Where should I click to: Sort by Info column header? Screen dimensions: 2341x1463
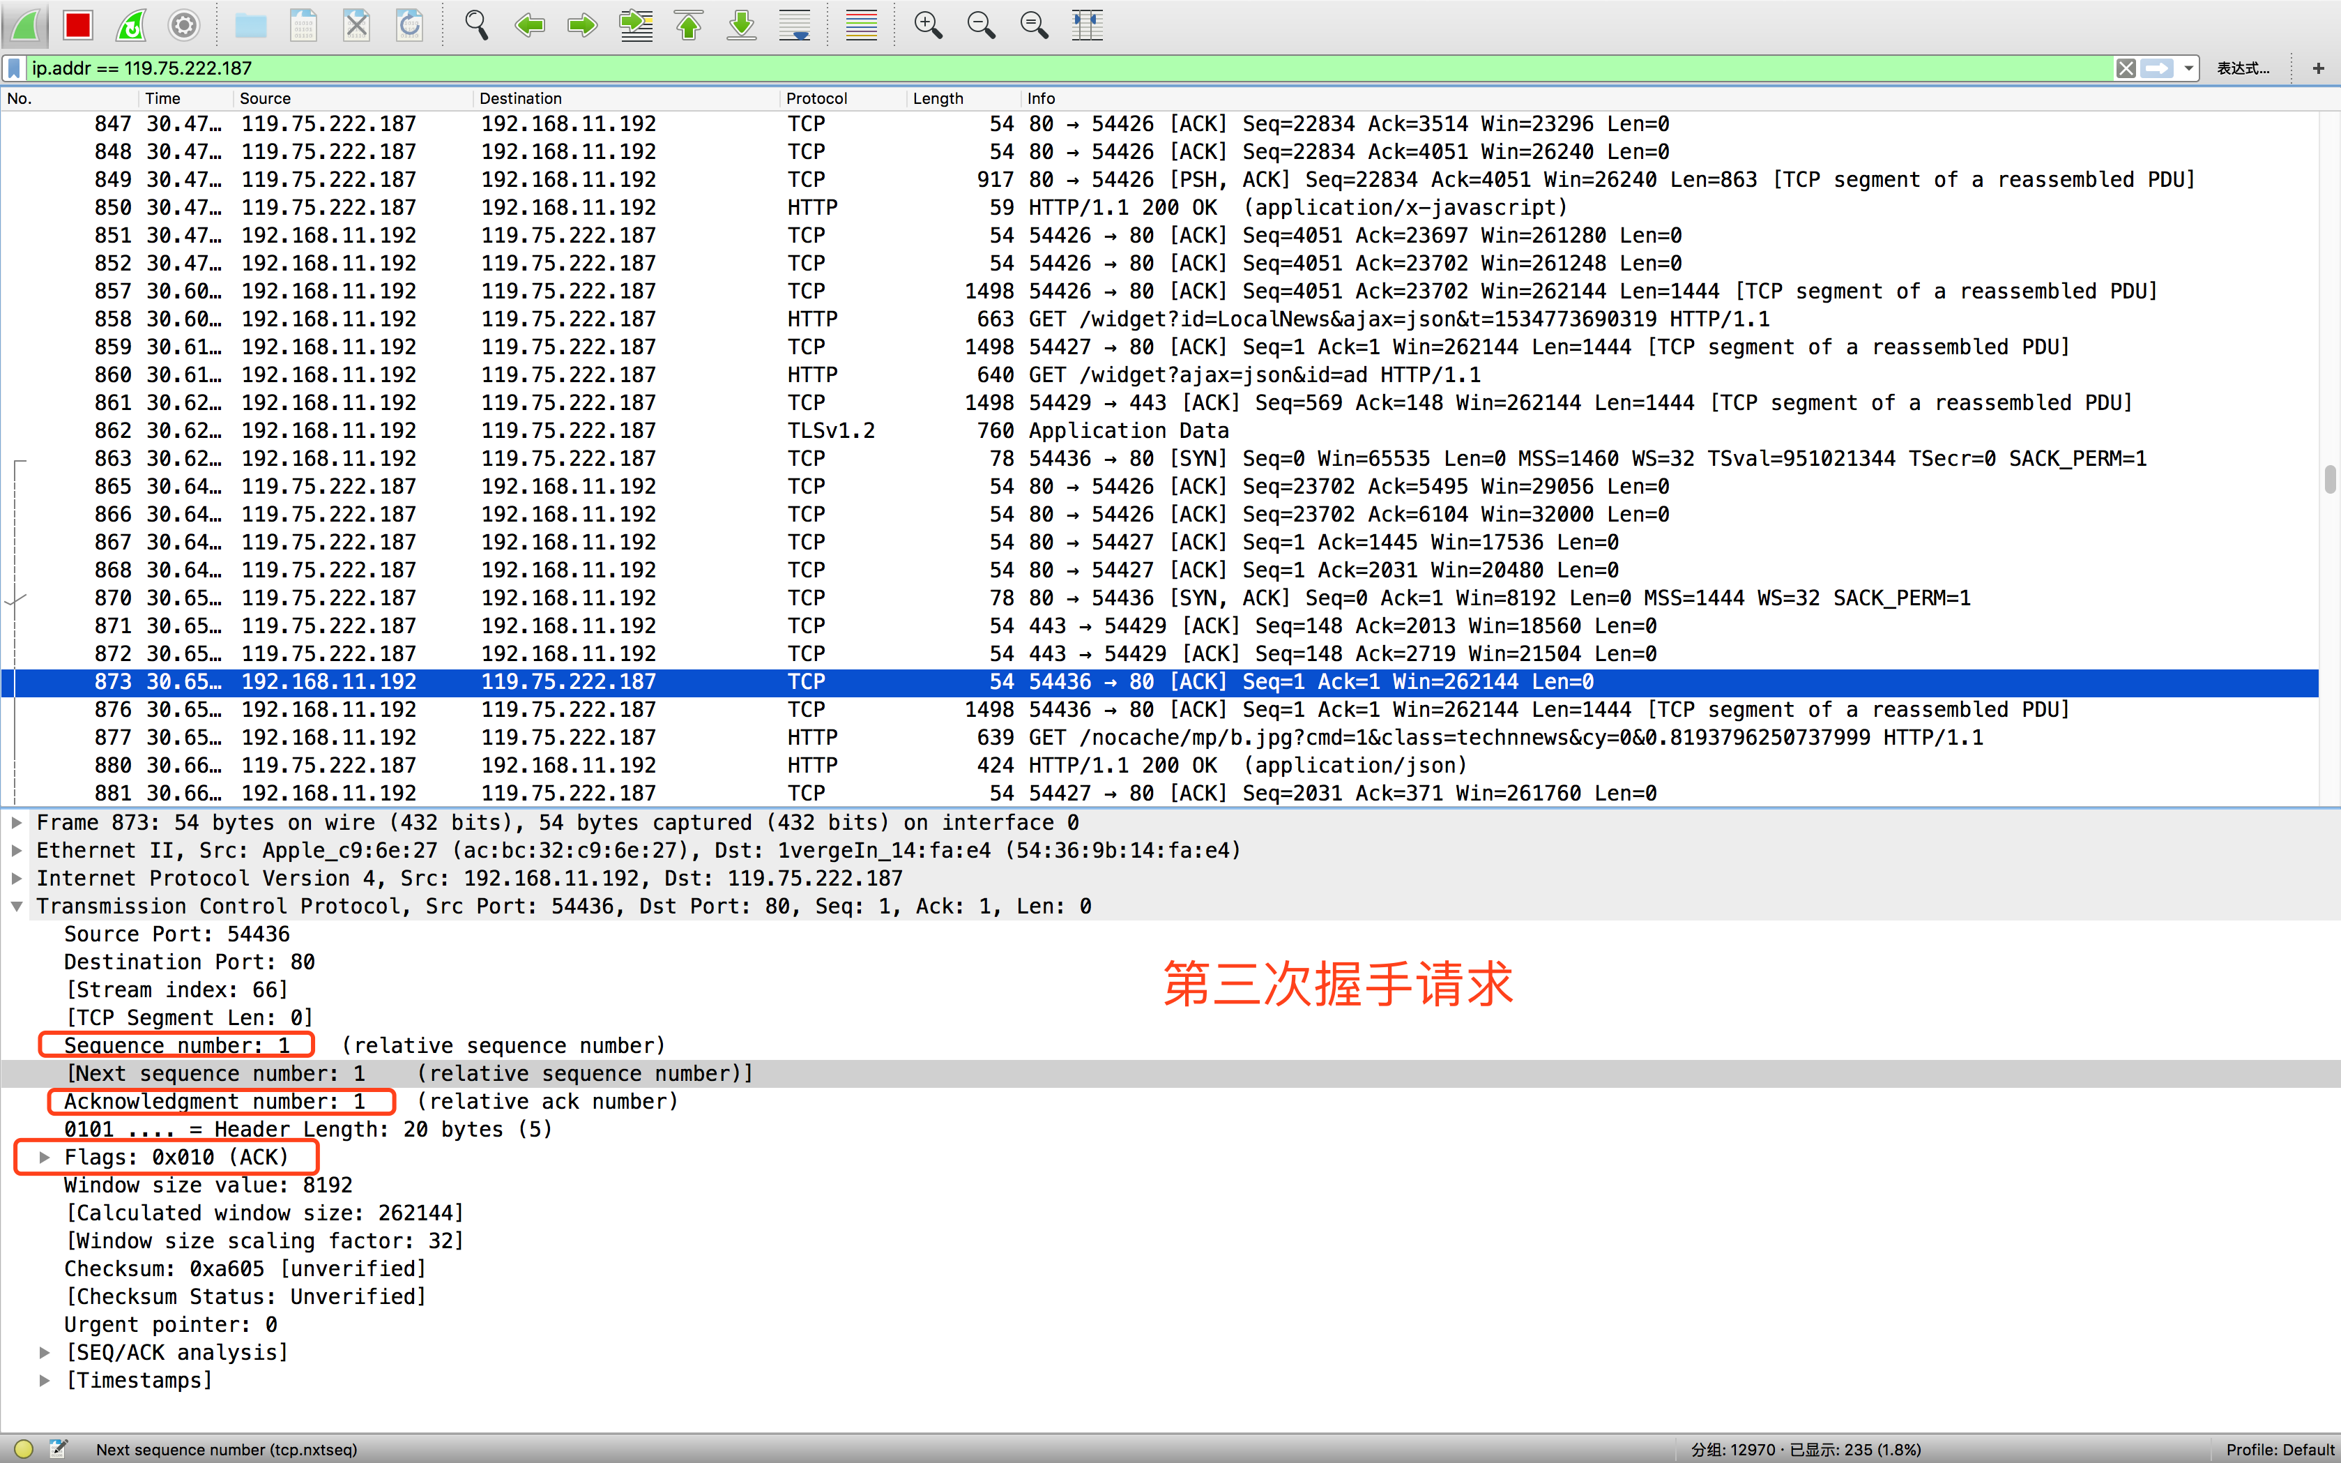(x=1669, y=98)
